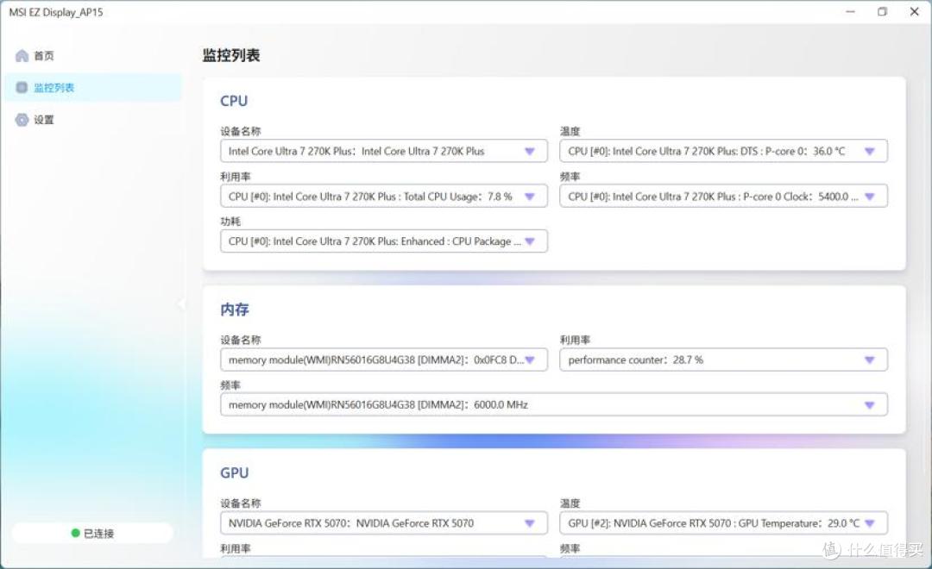Click the 已连接 connection status pill
Viewport: 932px width, 569px height.
point(92,533)
